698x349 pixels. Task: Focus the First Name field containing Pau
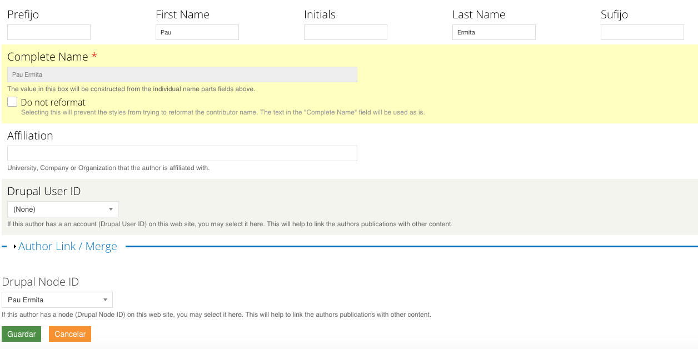pyautogui.click(x=197, y=32)
